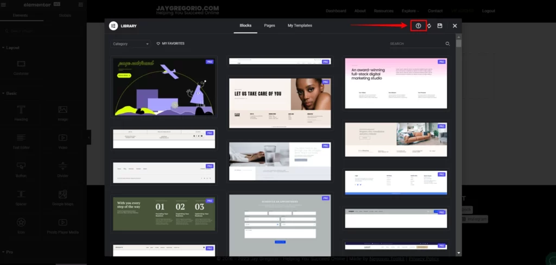The width and height of the screenshot is (556, 265).
Task: Close the Library modal with X
Action: (x=454, y=26)
